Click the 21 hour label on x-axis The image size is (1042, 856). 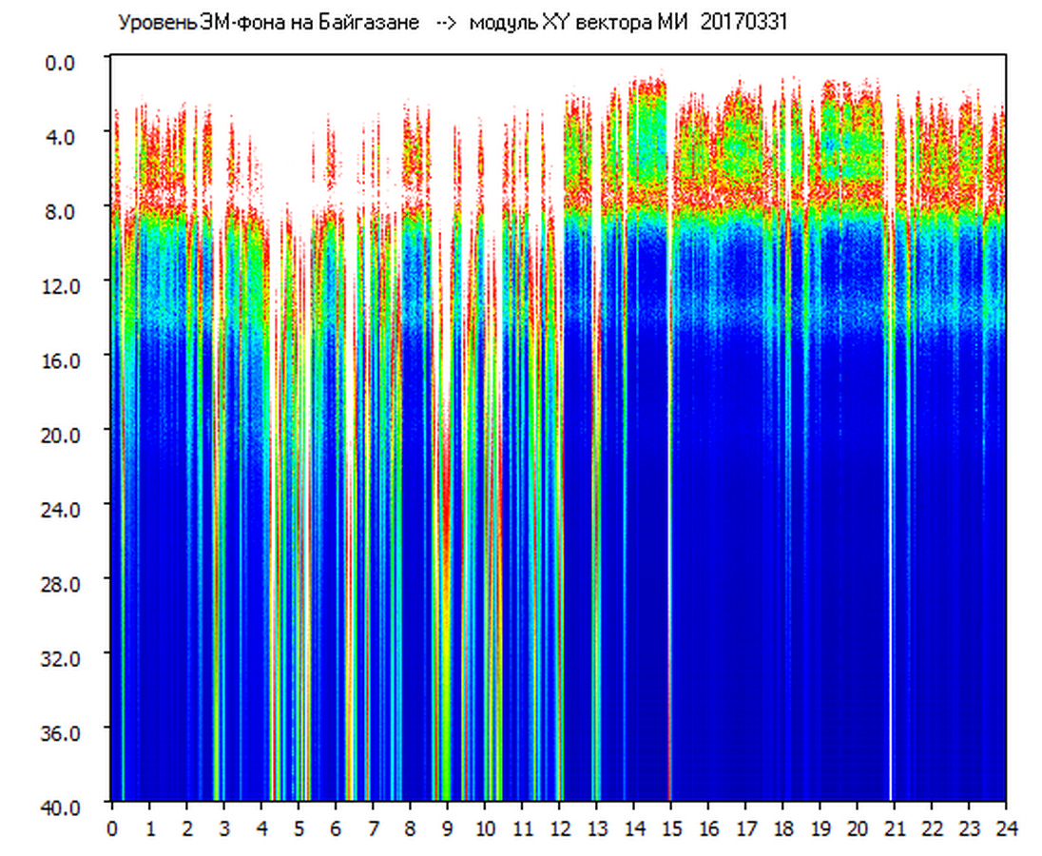click(895, 828)
